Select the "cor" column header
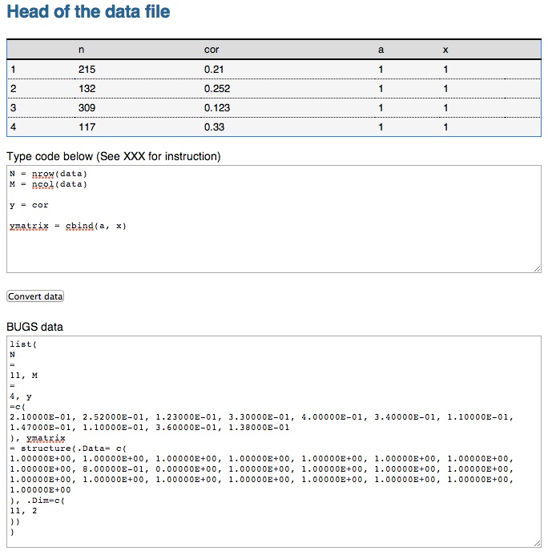 pyautogui.click(x=212, y=50)
